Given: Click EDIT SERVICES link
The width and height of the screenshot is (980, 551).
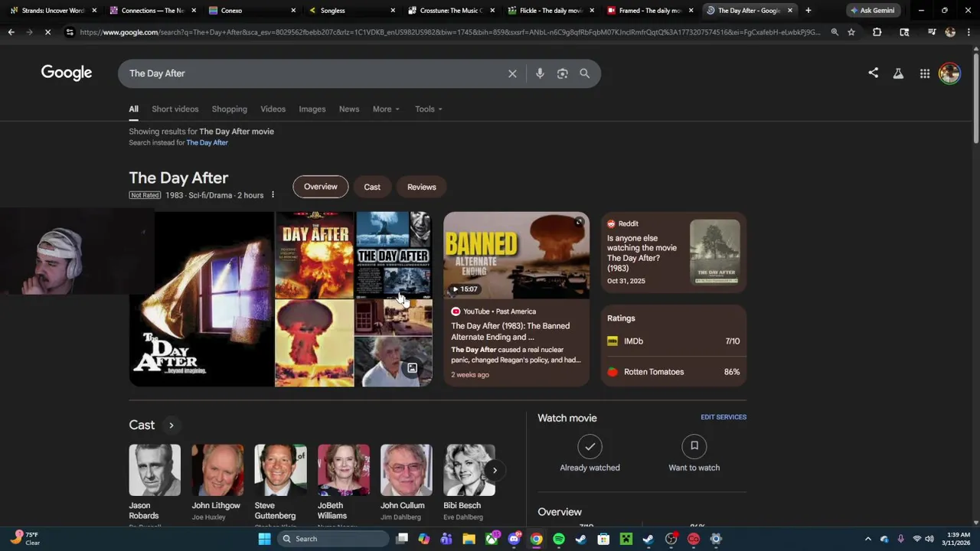Looking at the screenshot, I should (724, 417).
